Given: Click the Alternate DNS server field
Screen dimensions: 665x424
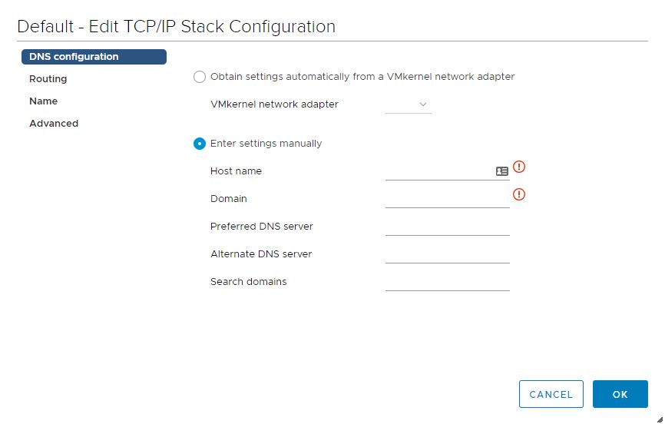Looking at the screenshot, I should pos(448,254).
